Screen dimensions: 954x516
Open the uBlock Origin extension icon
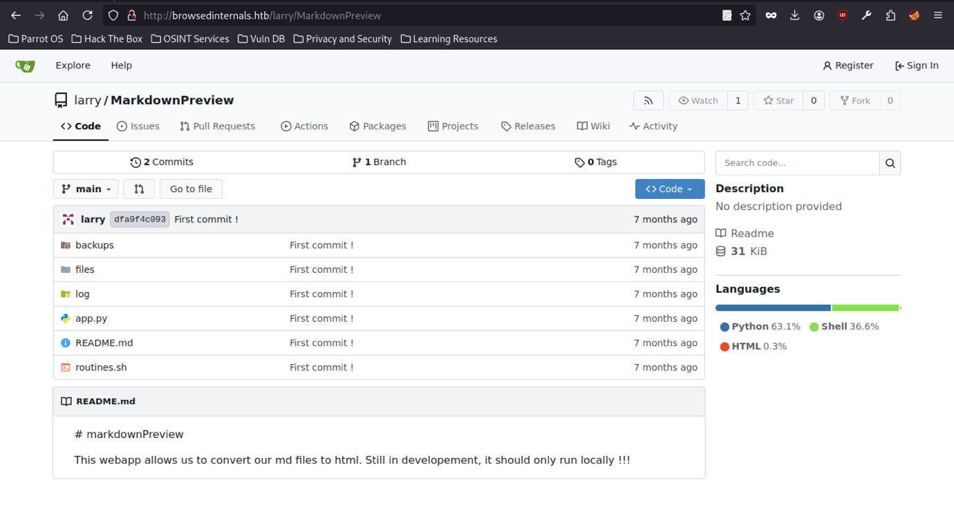842,15
